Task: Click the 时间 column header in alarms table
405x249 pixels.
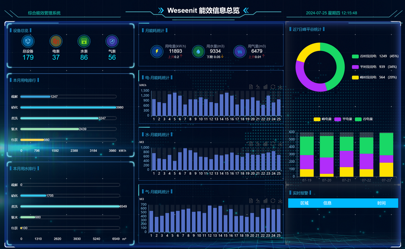Action: click(x=381, y=203)
